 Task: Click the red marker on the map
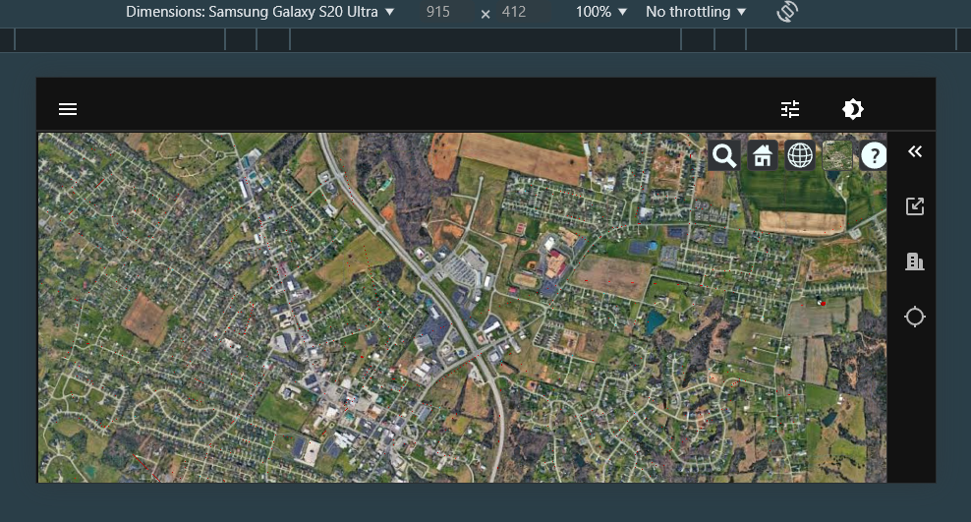(823, 303)
